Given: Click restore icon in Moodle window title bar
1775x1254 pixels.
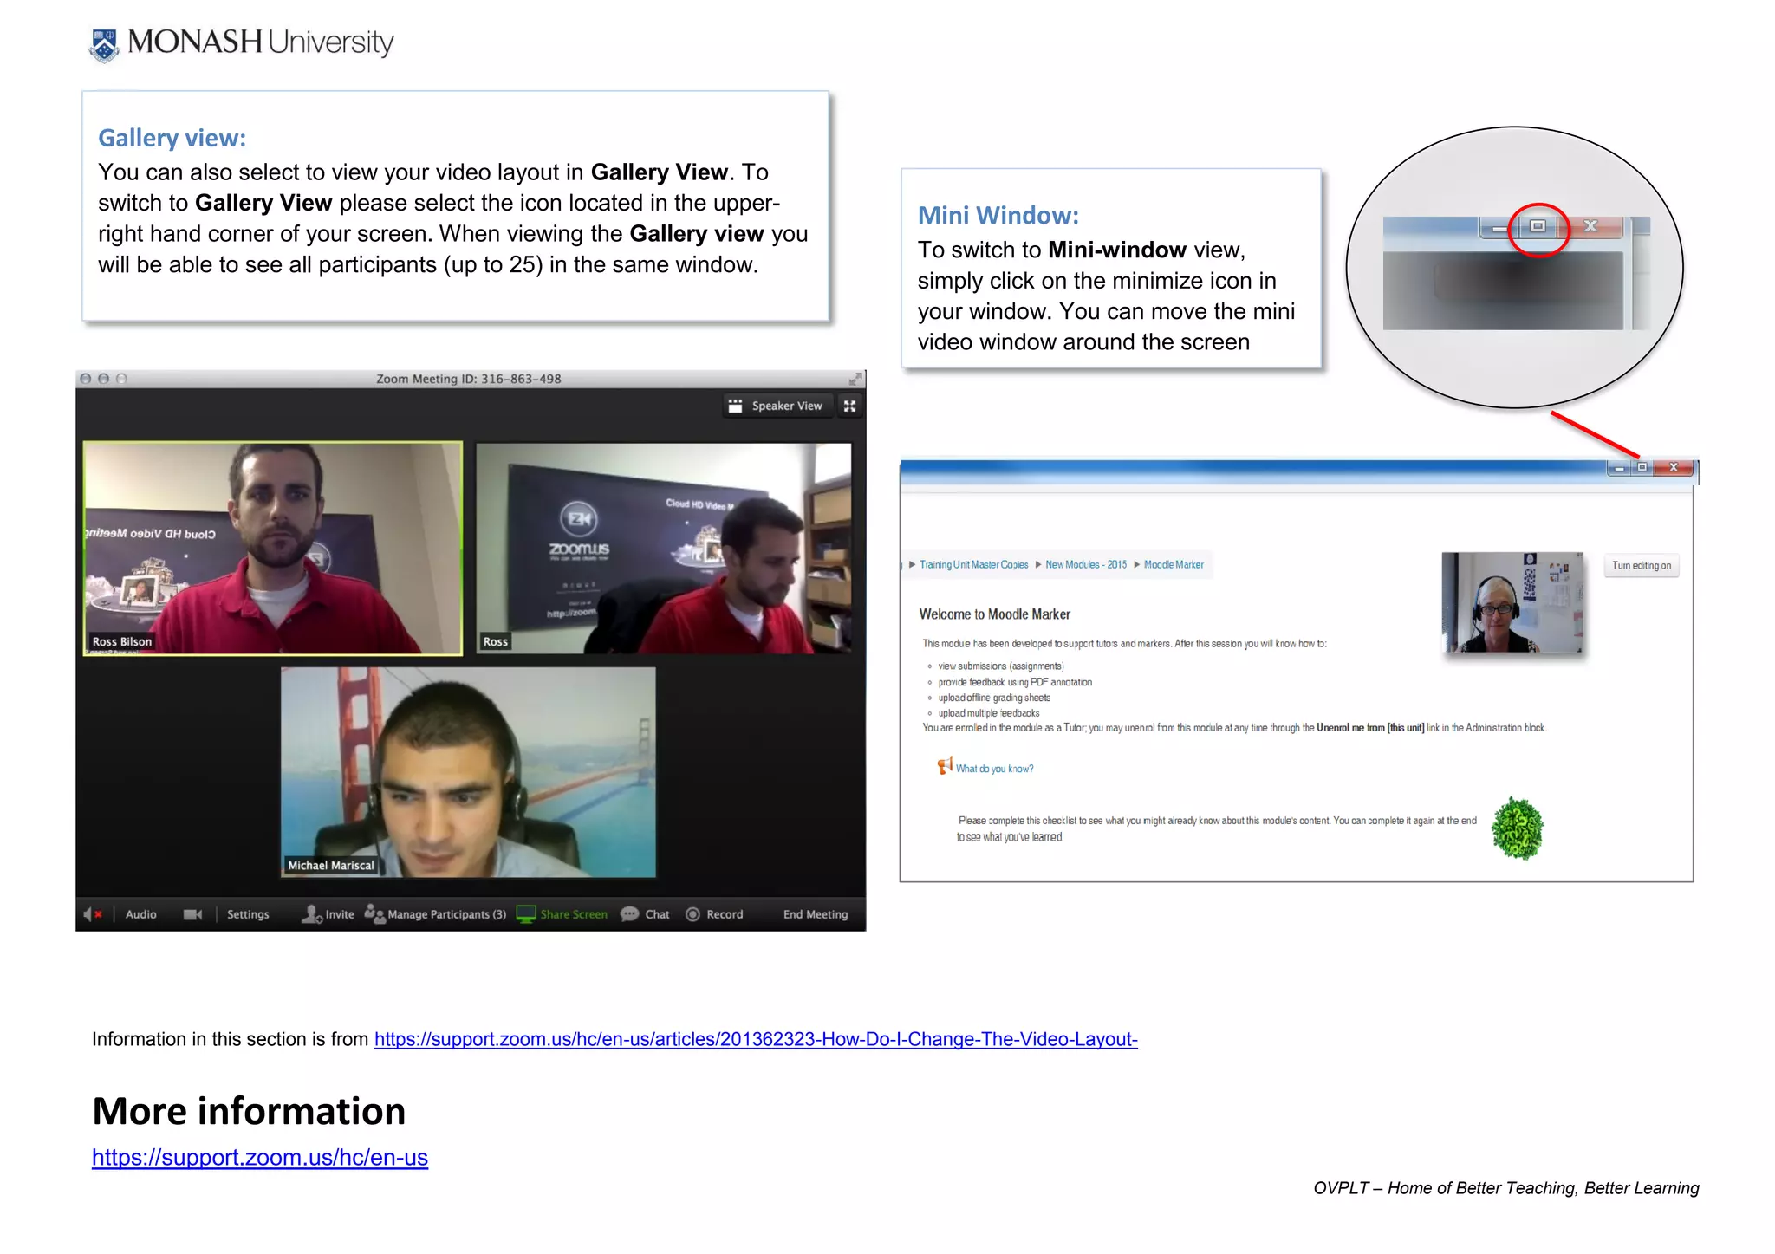Looking at the screenshot, I should [1642, 468].
